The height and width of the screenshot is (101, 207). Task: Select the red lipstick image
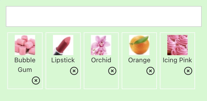63,45
